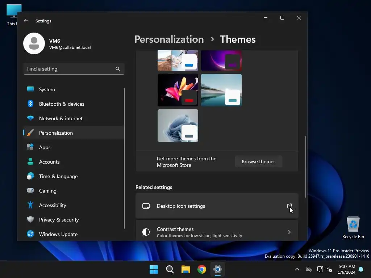Viewport: 371px width, 278px height.
Task: Select the gray Windows bloom theme
Action: point(178,126)
